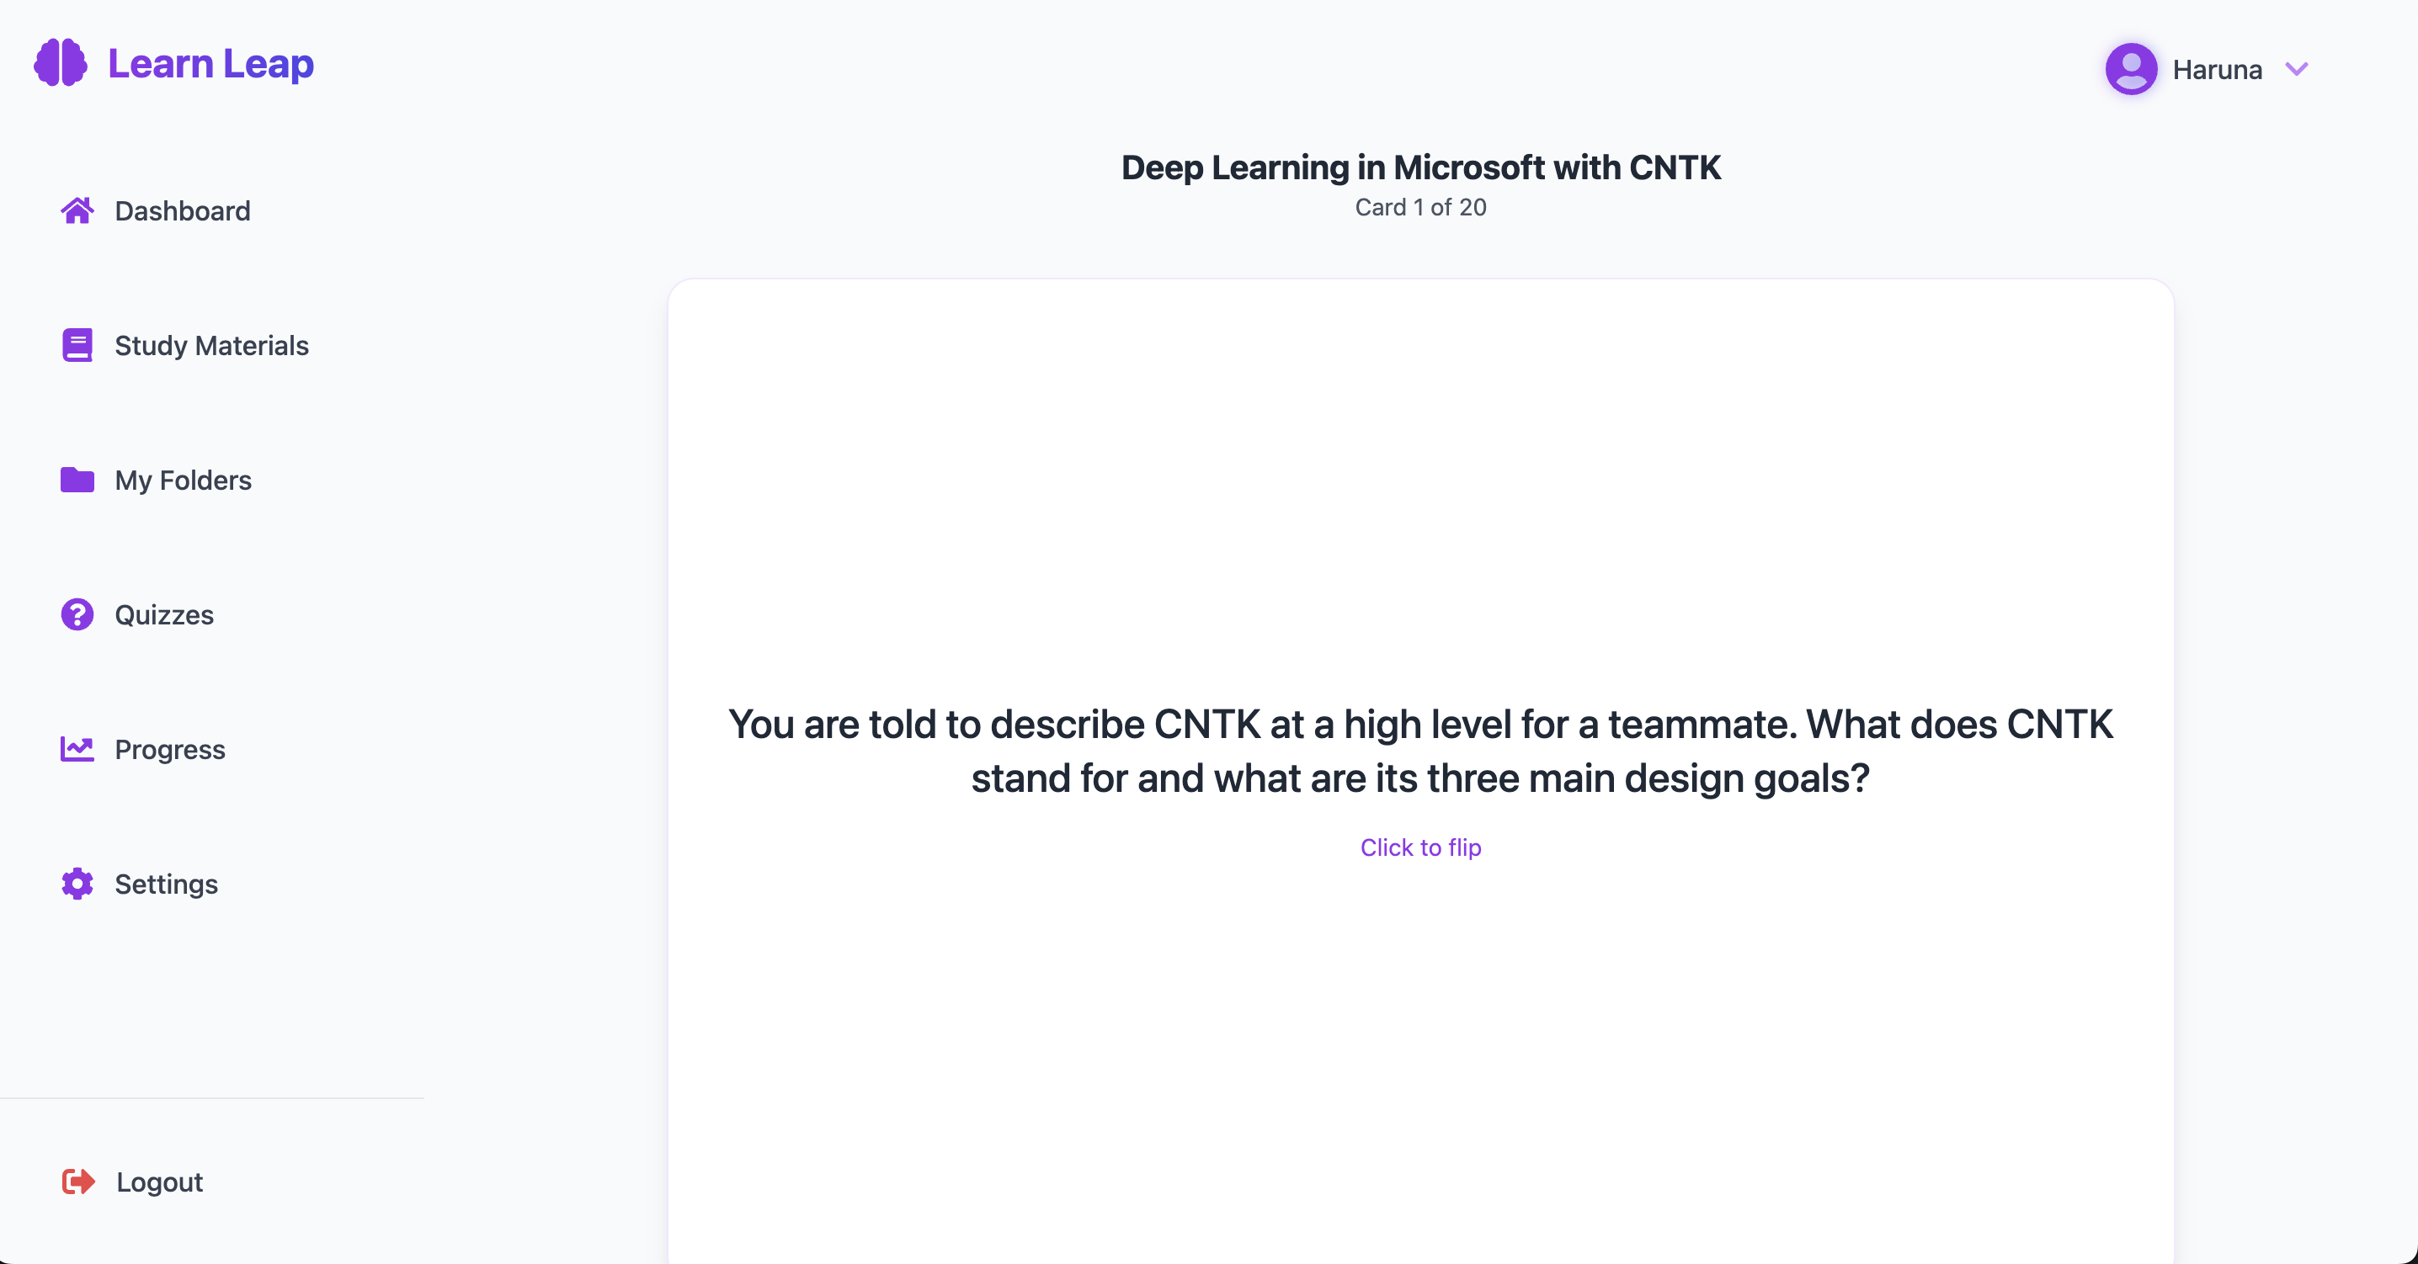This screenshot has height=1264, width=2418.
Task: Click the 'Click to flip' link
Action: tap(1420, 847)
